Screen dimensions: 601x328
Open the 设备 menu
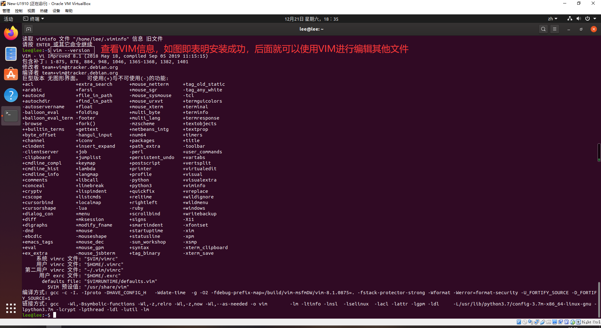[56, 11]
